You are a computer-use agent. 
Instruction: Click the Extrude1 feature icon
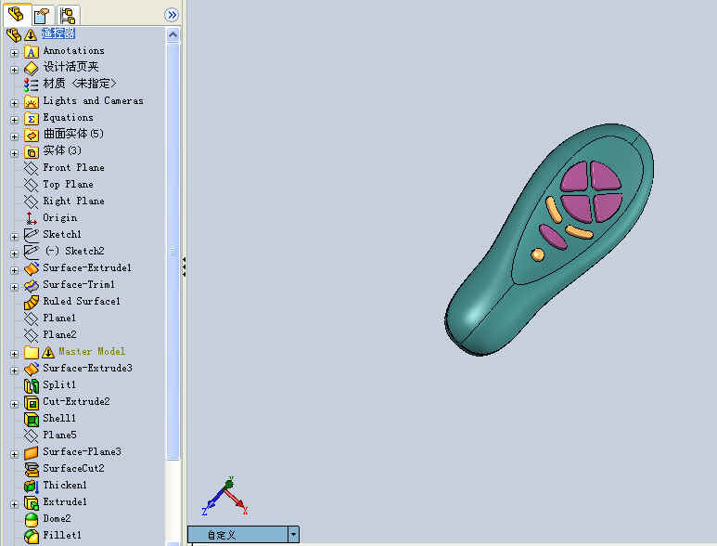pyautogui.click(x=32, y=503)
